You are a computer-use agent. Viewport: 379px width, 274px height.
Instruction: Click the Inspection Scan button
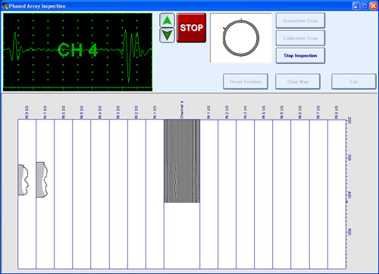300,20
